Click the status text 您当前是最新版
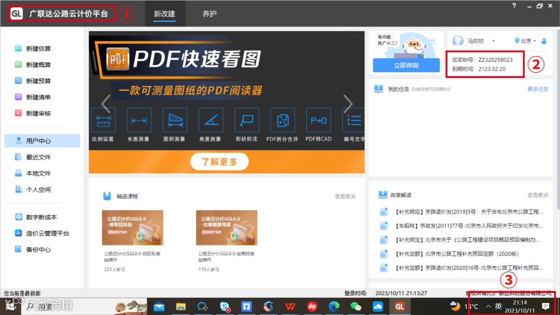The image size is (560, 315). [x=22, y=293]
